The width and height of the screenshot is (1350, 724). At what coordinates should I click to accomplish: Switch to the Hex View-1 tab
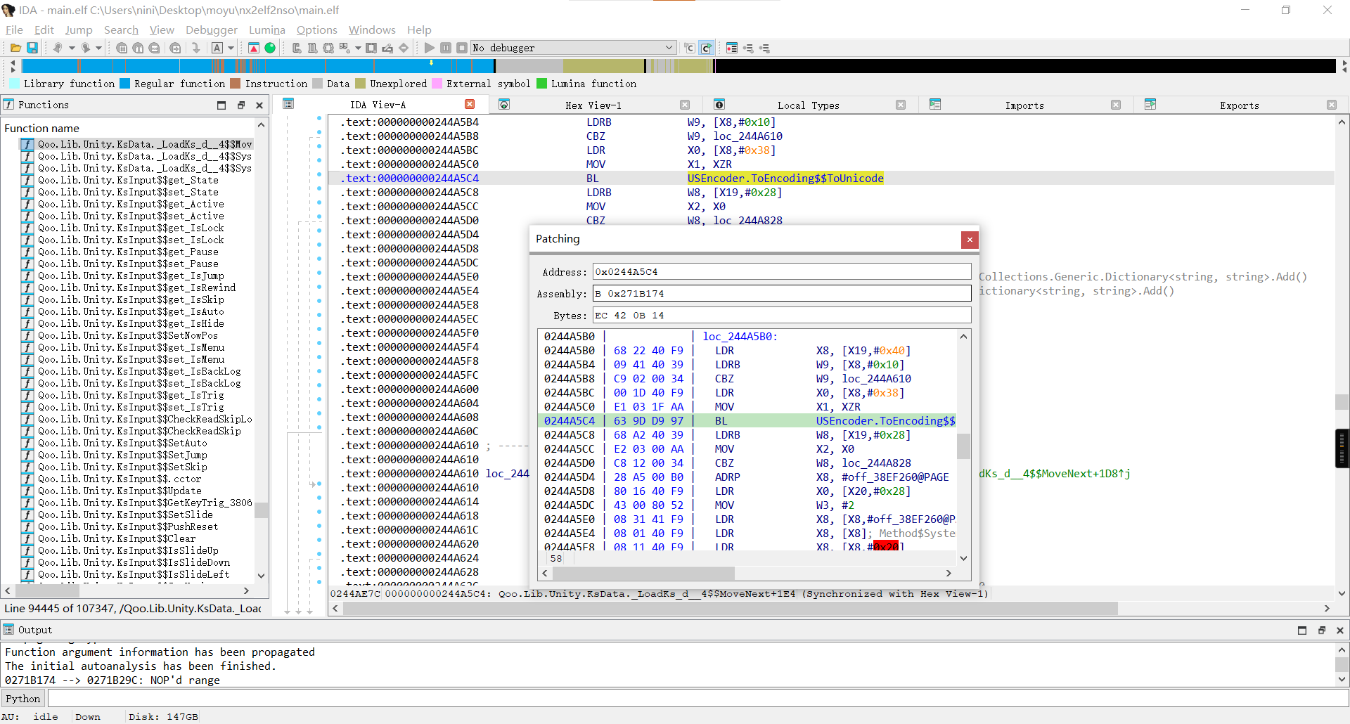coord(593,105)
